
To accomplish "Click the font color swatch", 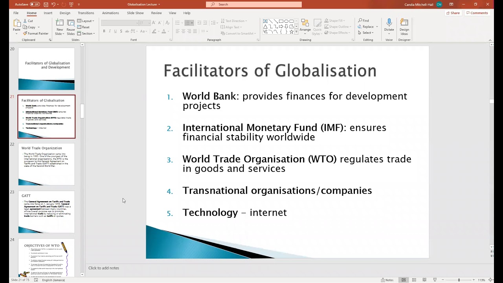I will pos(164,31).
